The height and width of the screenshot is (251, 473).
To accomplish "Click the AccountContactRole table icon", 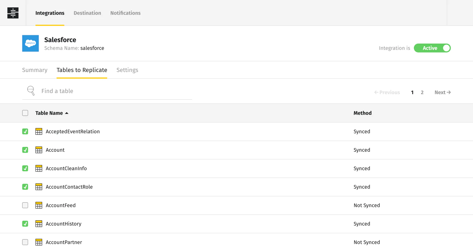I will [x=39, y=187].
